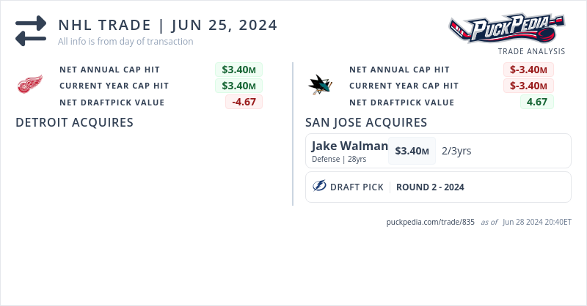Click the San Jose Acquires heading
The height and width of the screenshot is (306, 587).
pyautogui.click(x=366, y=122)
